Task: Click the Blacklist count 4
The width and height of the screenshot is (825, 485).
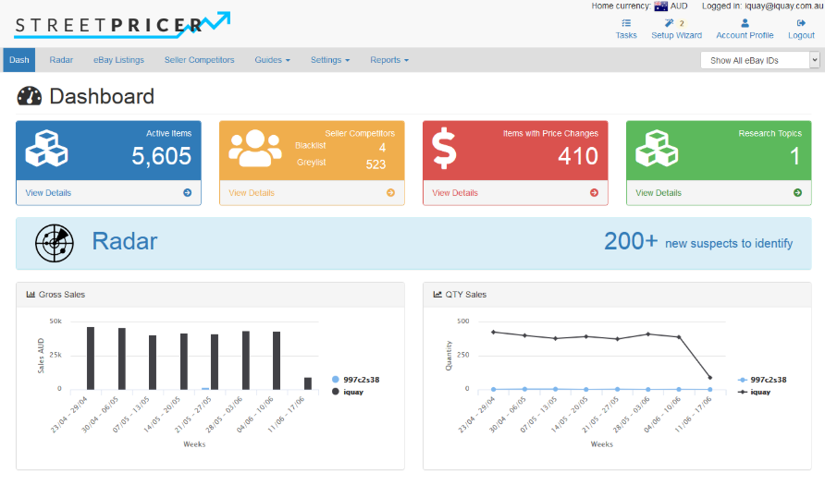Action: (383, 148)
